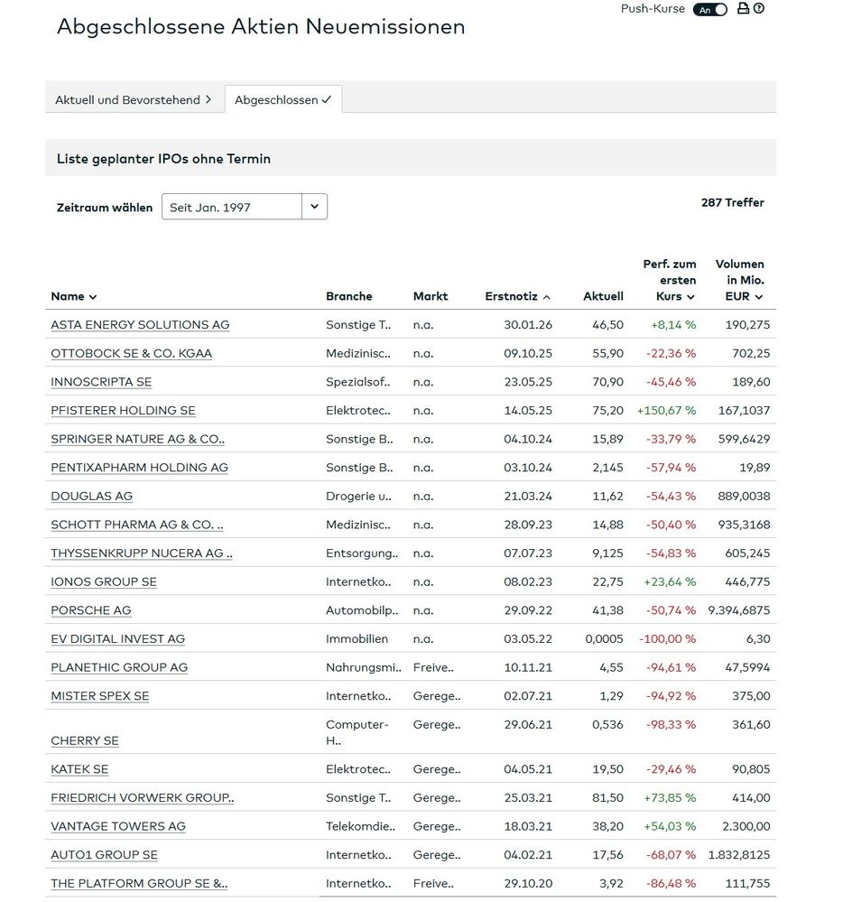843x902 pixels.
Task: Click Erstnotiz date 30.01.26
Action: click(528, 324)
